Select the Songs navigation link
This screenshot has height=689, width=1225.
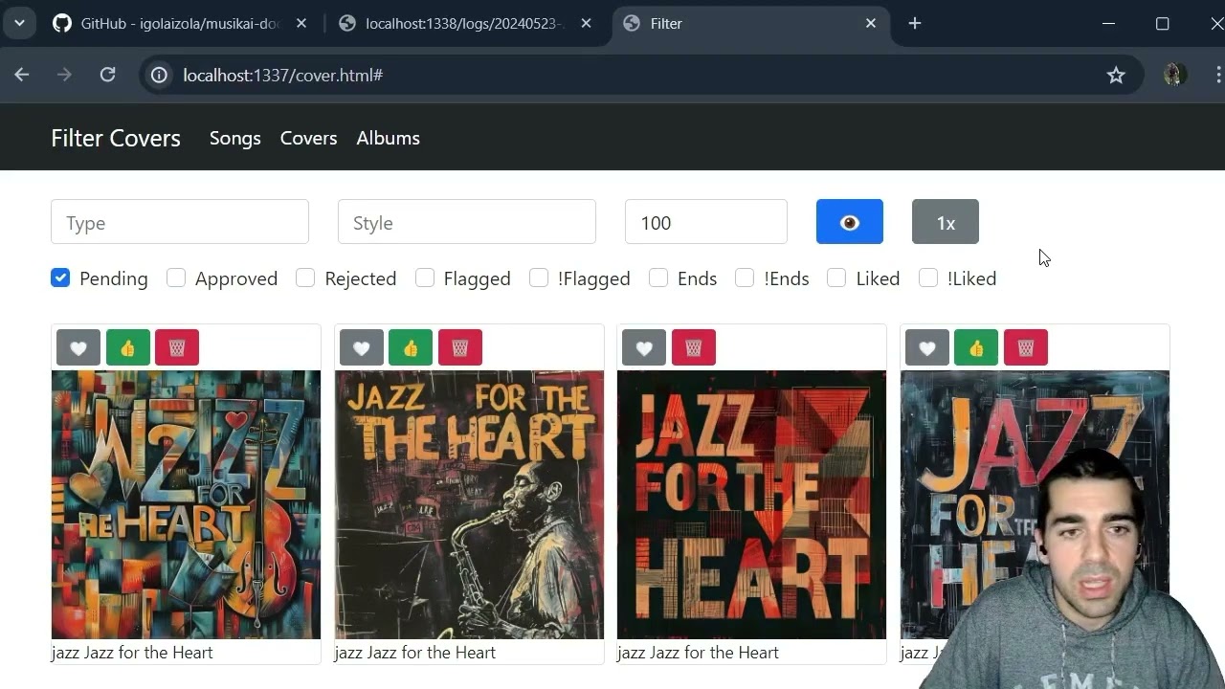(x=234, y=138)
